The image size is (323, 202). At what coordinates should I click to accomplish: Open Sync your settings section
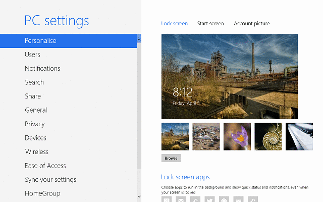[50, 179]
